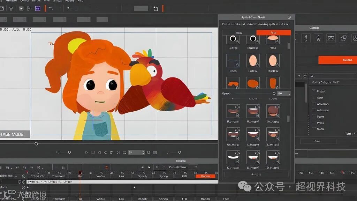Open the Window menu
357x201 pixels.
(x=58, y=1)
